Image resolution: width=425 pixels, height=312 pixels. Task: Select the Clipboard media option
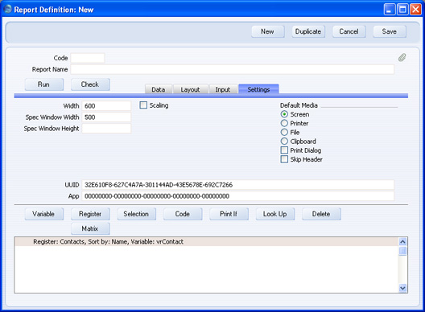pyautogui.click(x=284, y=141)
